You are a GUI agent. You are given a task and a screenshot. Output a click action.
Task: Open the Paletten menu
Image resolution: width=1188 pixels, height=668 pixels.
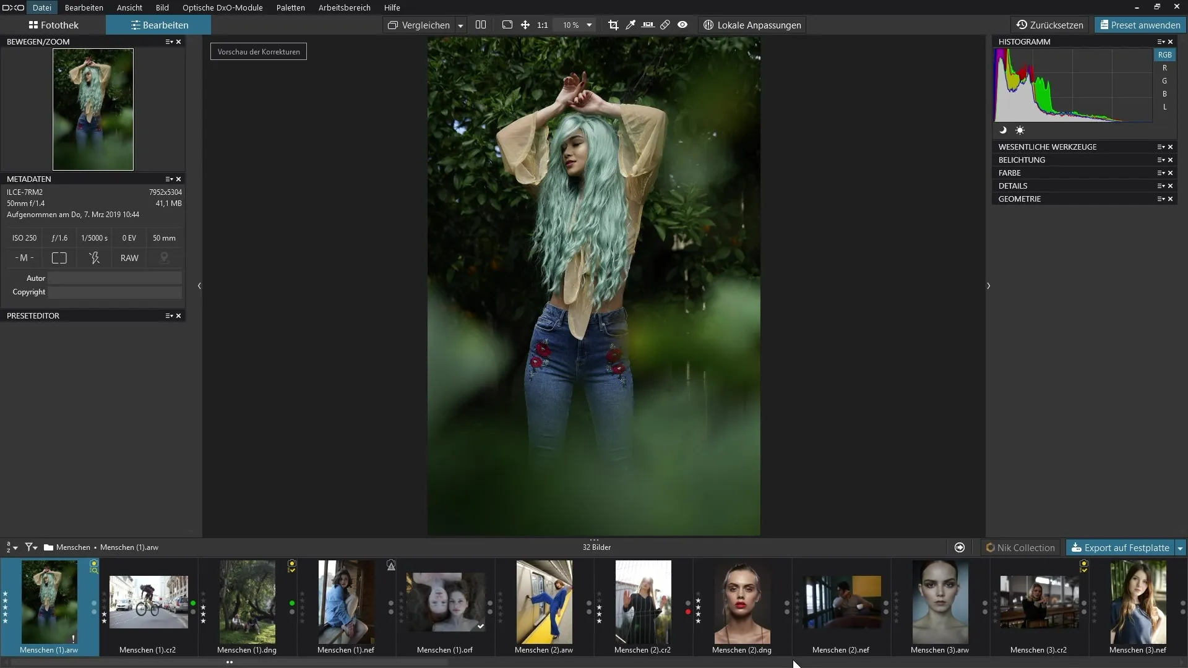pos(290,7)
